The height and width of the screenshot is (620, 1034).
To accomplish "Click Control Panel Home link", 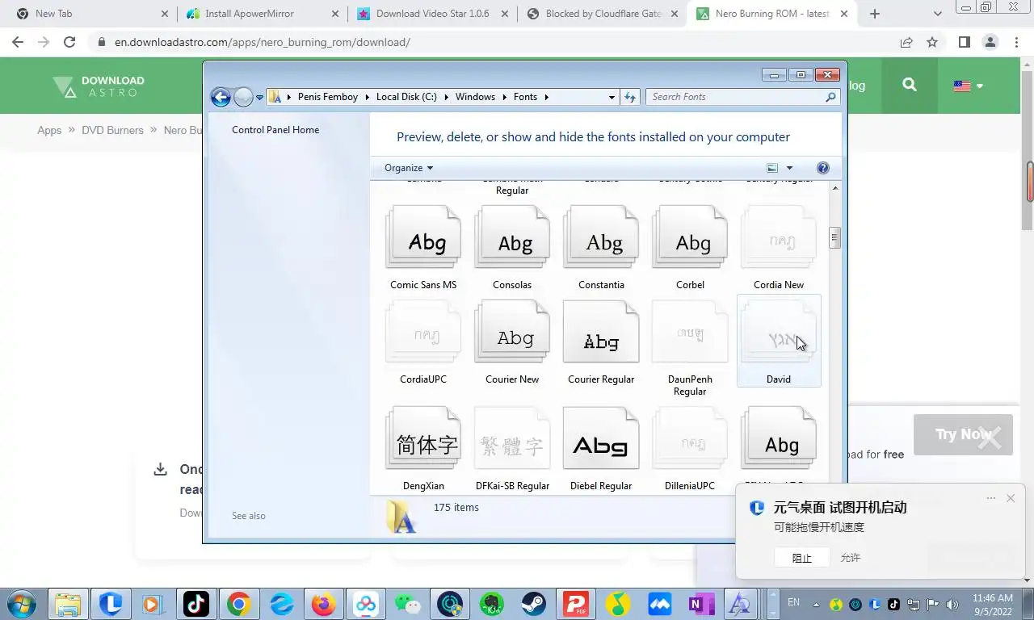I will [275, 130].
